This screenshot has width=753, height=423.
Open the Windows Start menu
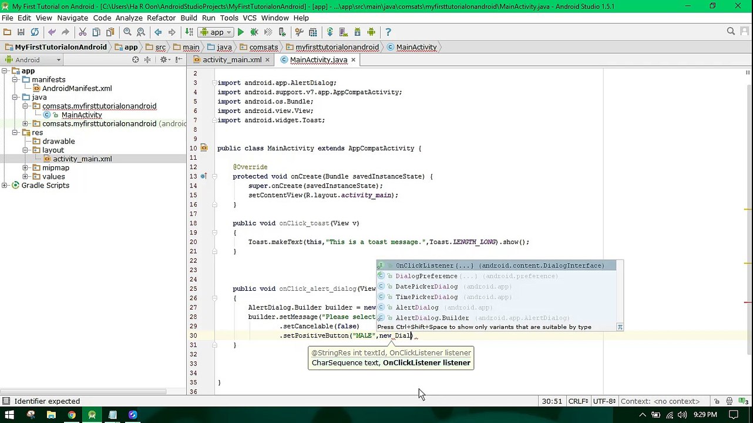click(9, 415)
